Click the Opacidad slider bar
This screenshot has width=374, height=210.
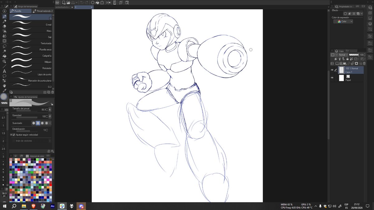27,118
